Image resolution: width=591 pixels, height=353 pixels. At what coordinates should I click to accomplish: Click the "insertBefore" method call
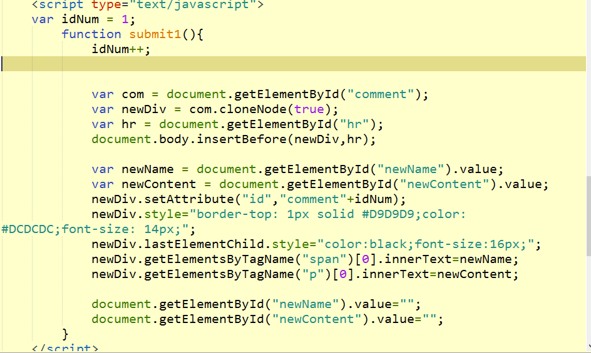tap(242, 139)
